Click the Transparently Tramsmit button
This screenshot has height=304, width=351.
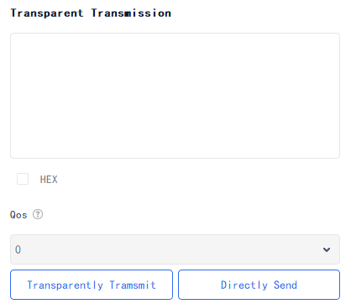point(92,285)
